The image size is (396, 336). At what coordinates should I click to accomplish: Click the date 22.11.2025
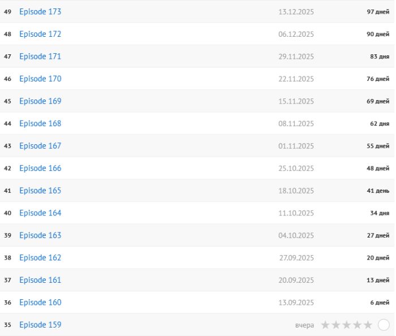tap(296, 79)
